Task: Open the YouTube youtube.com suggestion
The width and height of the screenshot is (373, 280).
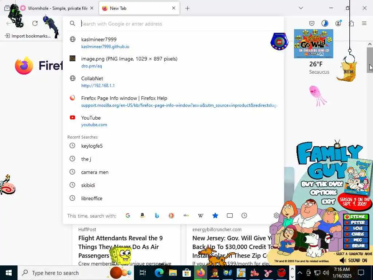Action: pos(173,121)
